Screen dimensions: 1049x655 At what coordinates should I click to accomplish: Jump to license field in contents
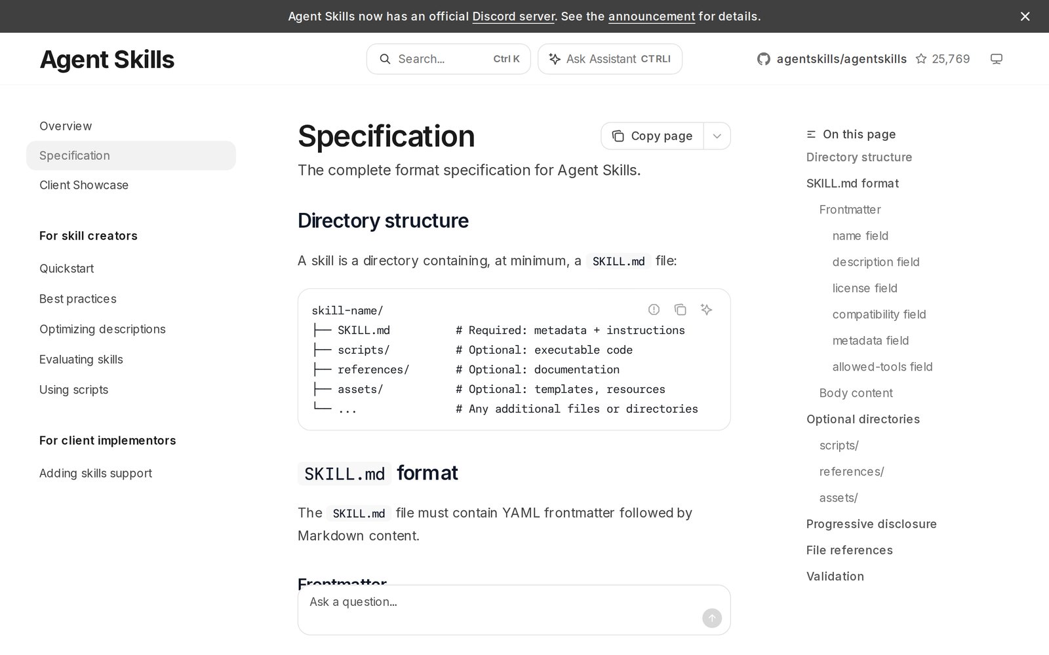click(865, 288)
